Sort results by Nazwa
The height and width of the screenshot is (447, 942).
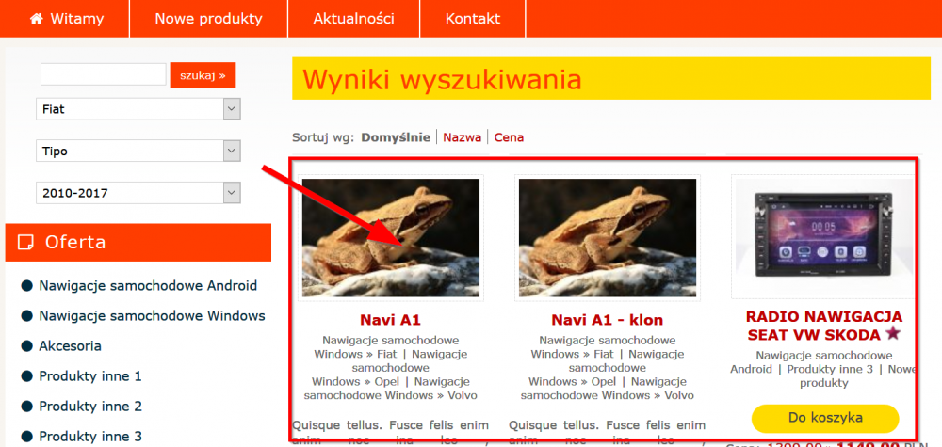tap(462, 137)
